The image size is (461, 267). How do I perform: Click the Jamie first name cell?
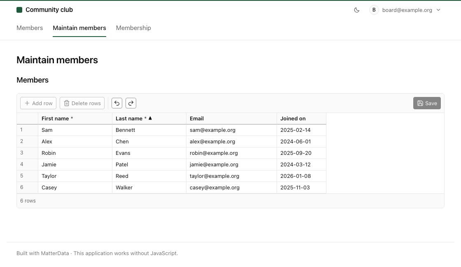point(75,164)
